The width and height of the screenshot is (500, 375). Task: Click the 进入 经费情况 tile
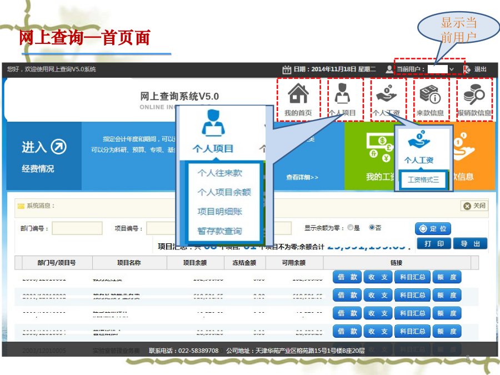pyautogui.click(x=44, y=156)
